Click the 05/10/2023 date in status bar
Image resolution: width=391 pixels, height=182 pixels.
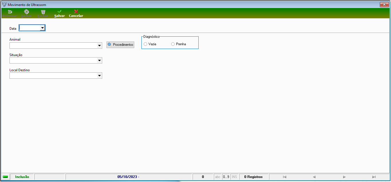coord(128,177)
